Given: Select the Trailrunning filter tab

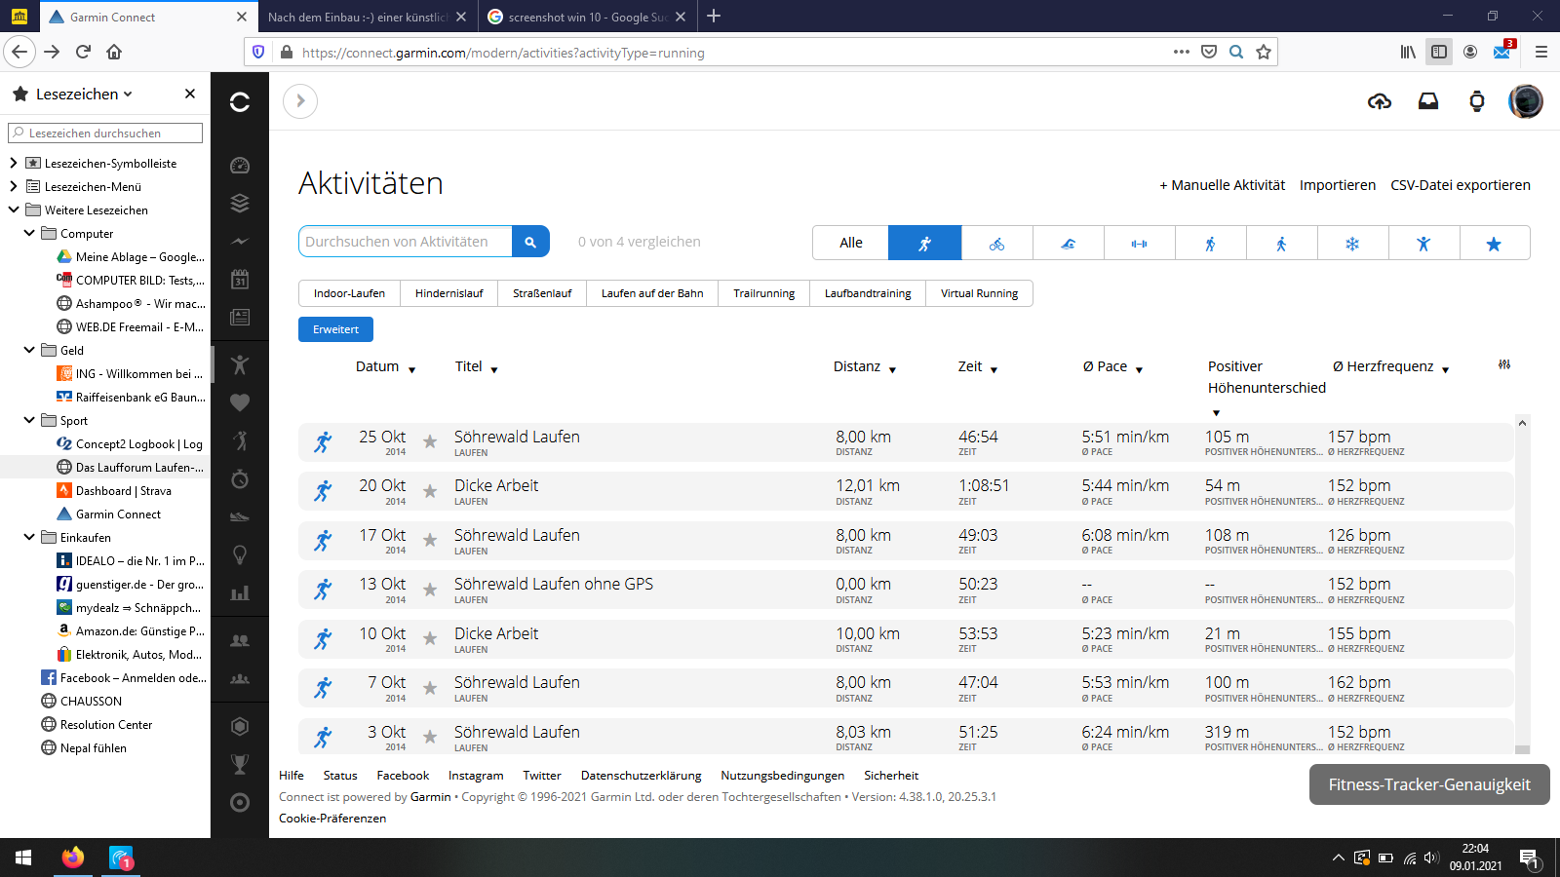Looking at the screenshot, I should pyautogui.click(x=763, y=293).
